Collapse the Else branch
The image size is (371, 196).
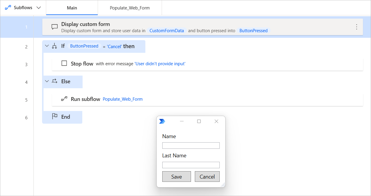click(x=46, y=82)
